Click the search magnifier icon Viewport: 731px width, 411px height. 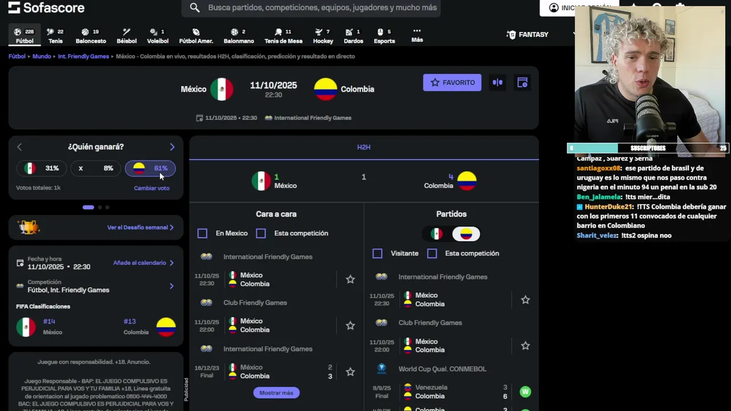click(x=195, y=7)
